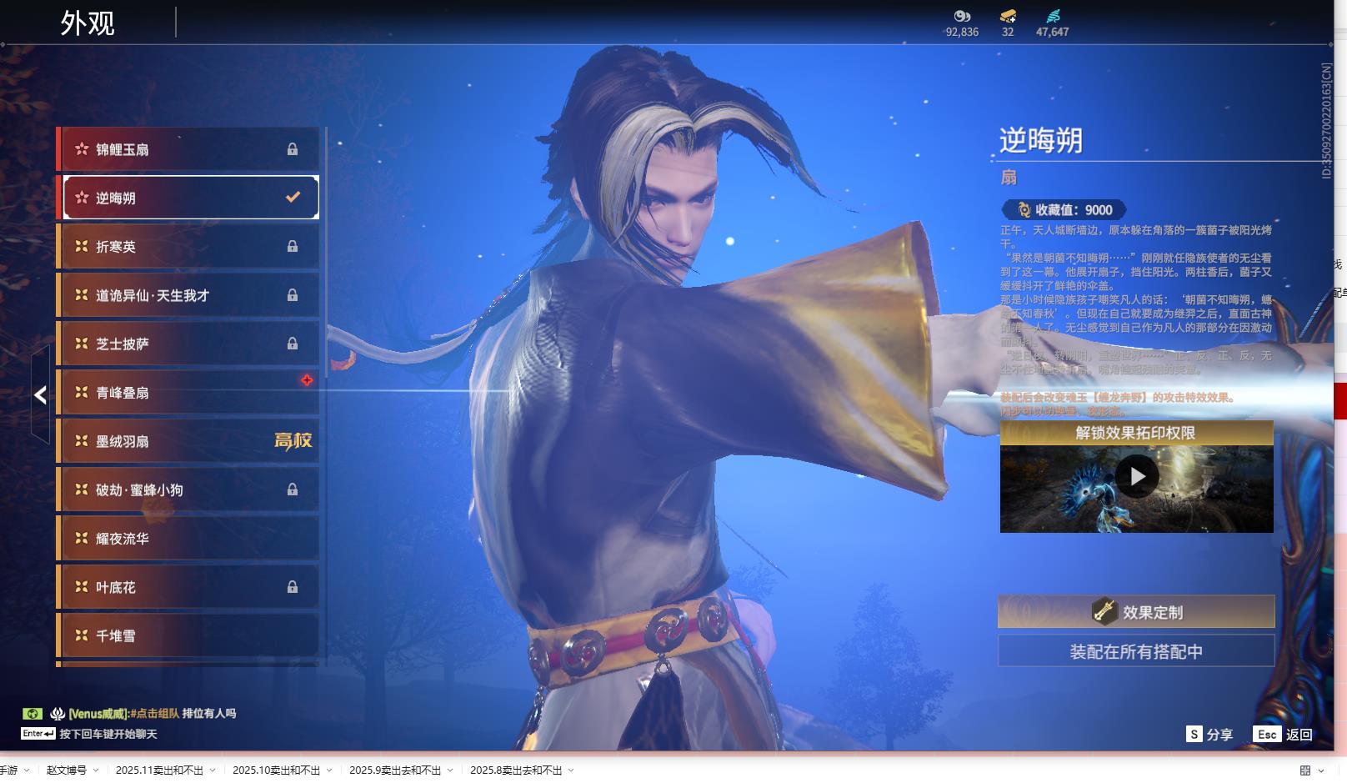
Task: Select the 折寒英 fan skin
Action: pyautogui.click(x=188, y=247)
